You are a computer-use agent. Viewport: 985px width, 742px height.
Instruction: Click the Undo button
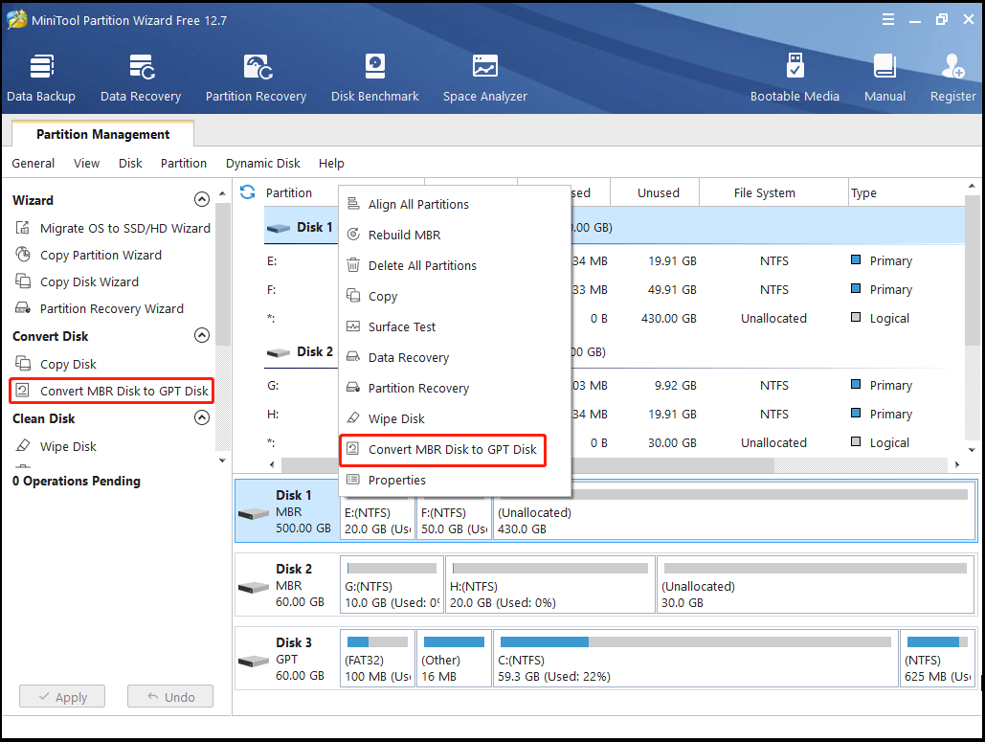[x=170, y=697]
